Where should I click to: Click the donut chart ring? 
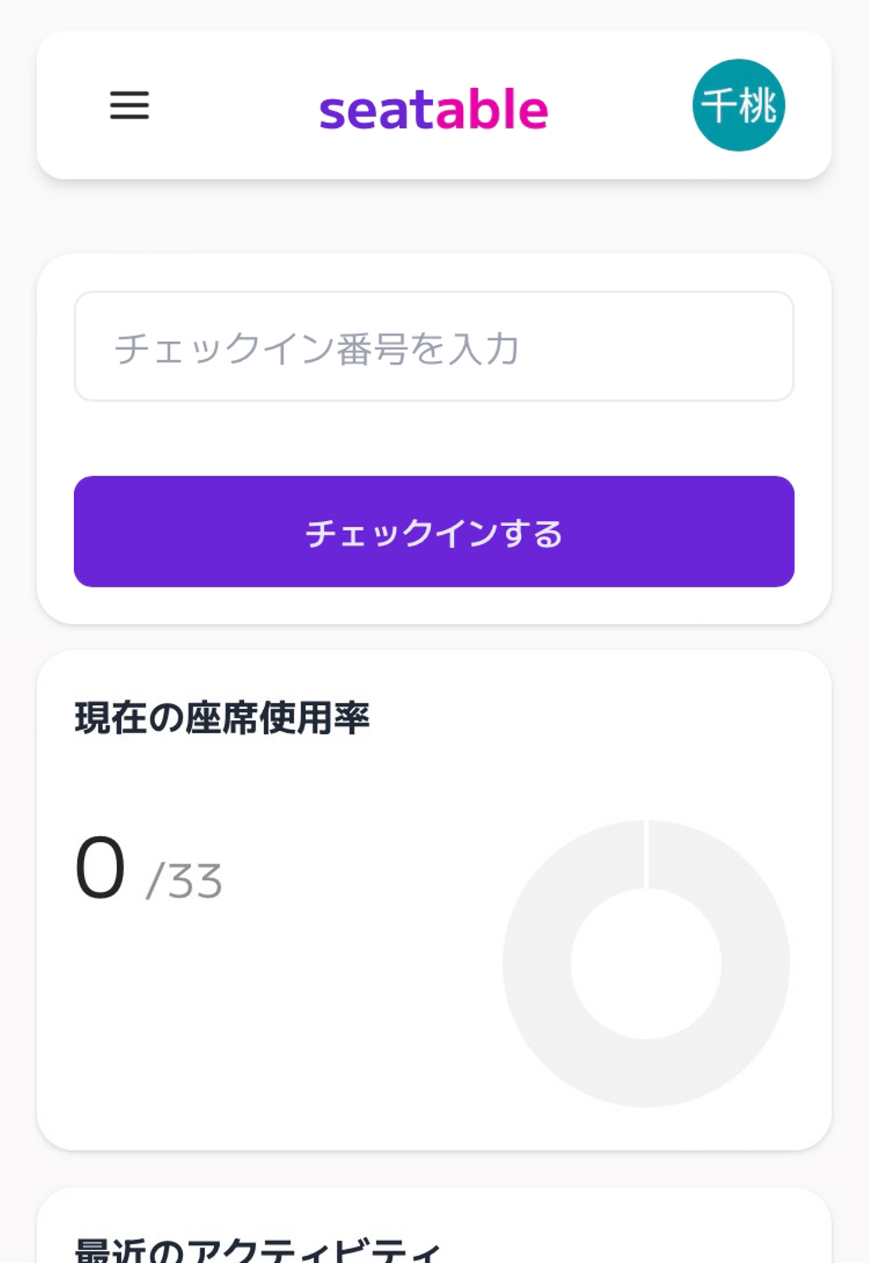[x=537, y=964]
